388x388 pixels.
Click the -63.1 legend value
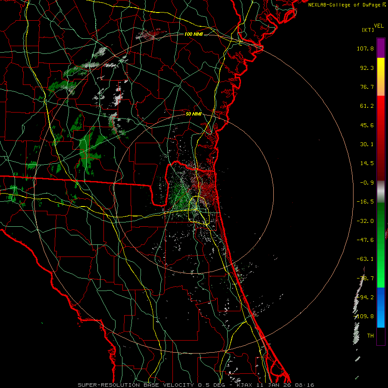[x=365, y=259]
